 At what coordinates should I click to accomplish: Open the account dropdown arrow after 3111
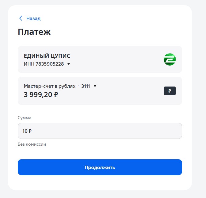[x=95, y=86]
